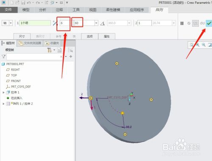Switch to the 收藏夹 navigator tab
The height and width of the screenshot is (161, 212).
click(x=52, y=43)
